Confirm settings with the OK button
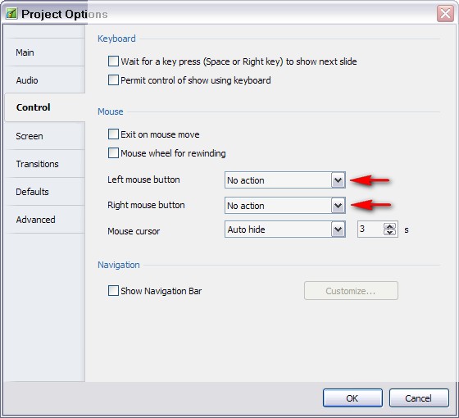459x418 pixels. pos(352,398)
